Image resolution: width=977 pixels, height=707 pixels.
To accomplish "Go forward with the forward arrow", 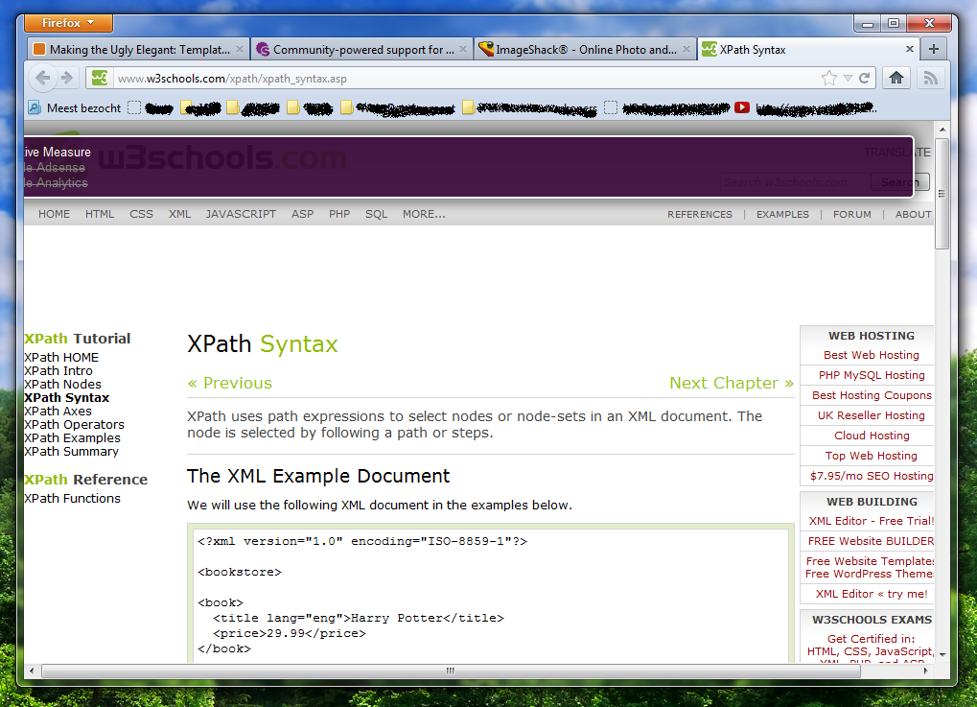I will pyautogui.click(x=67, y=78).
